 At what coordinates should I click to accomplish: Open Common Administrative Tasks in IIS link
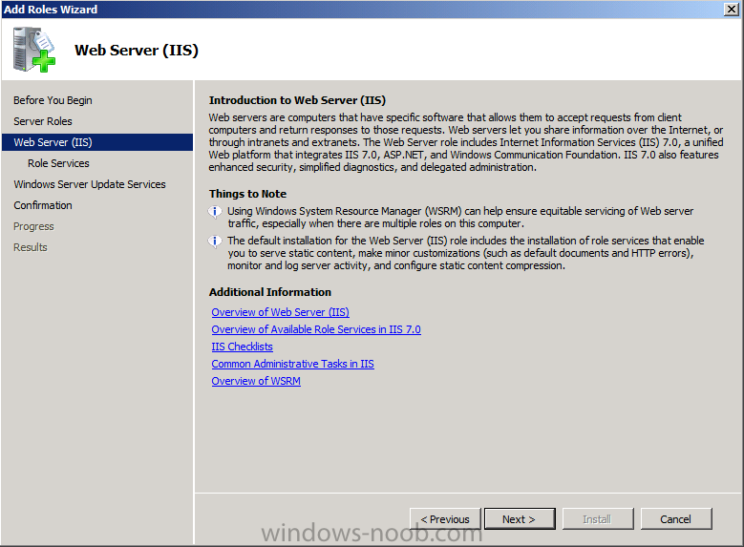(293, 364)
